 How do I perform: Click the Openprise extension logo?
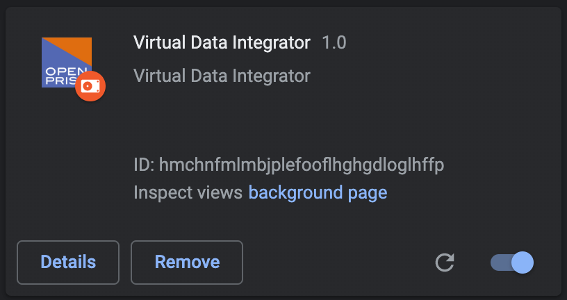67,62
